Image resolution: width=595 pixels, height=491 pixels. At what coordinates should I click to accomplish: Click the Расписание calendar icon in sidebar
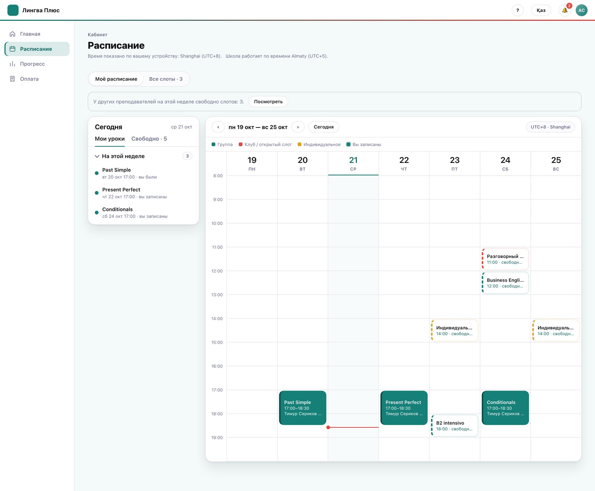click(13, 49)
